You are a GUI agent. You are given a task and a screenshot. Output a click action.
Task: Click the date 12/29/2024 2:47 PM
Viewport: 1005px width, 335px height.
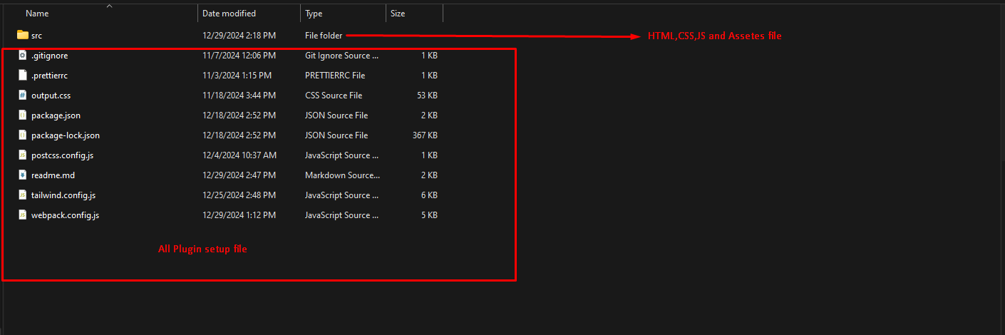tap(239, 175)
